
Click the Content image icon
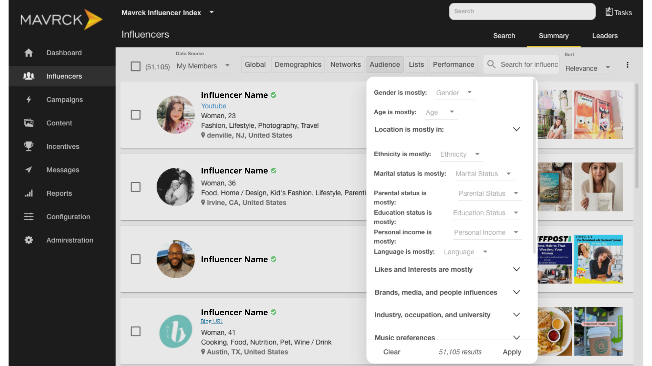click(28, 123)
